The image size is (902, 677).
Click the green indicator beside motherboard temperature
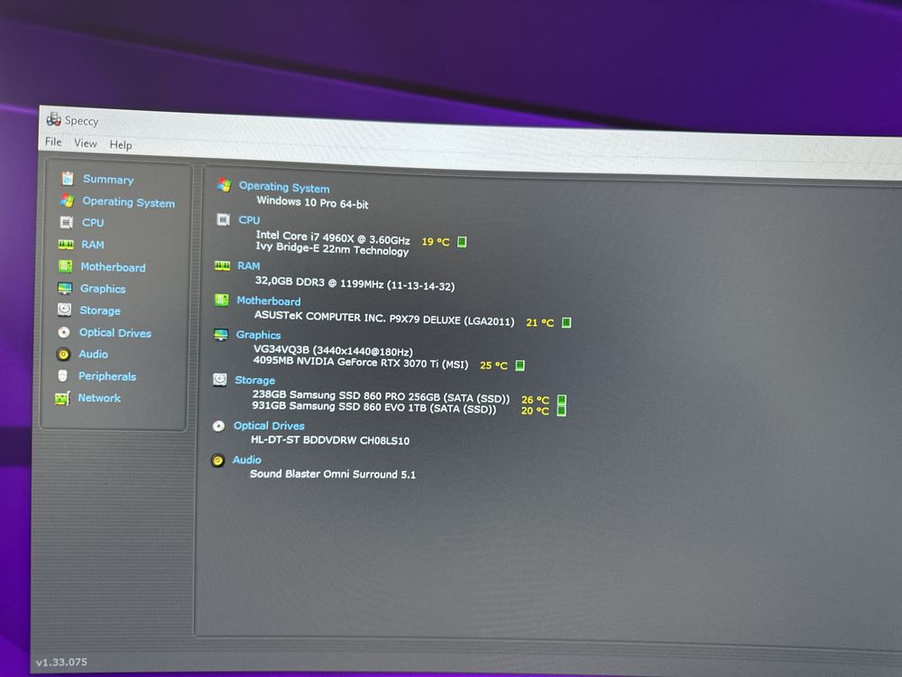click(566, 322)
